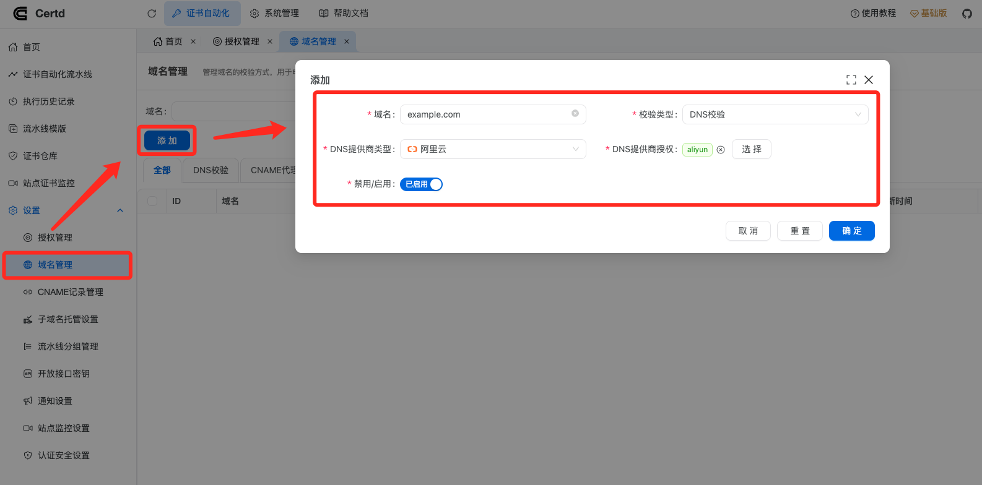Click the 确定 confirm button
Viewport: 982px width, 485px height.
pos(851,231)
